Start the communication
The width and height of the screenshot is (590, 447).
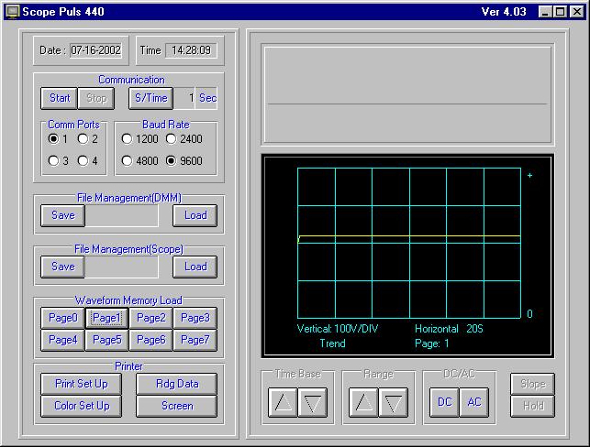coord(59,98)
